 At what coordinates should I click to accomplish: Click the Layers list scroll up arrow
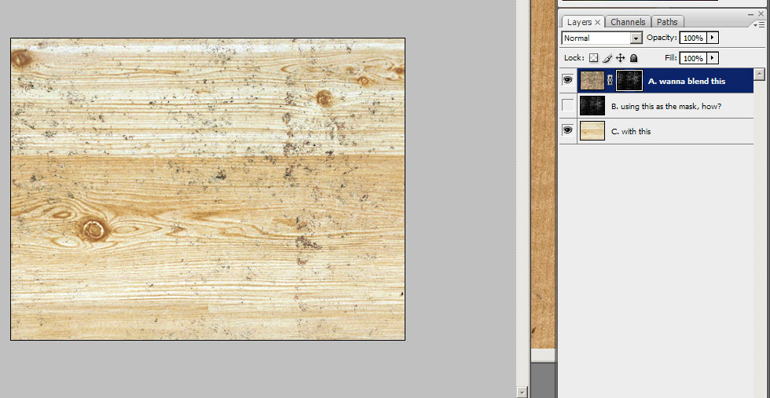tap(760, 75)
